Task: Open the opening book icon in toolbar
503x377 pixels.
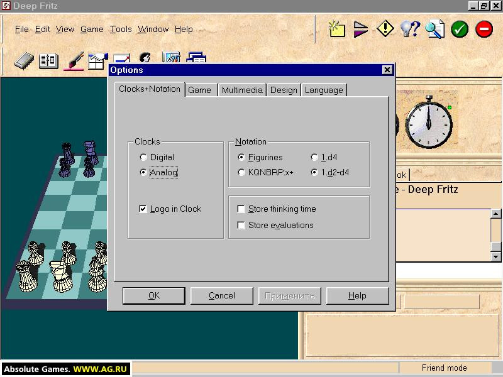Action: point(48,60)
